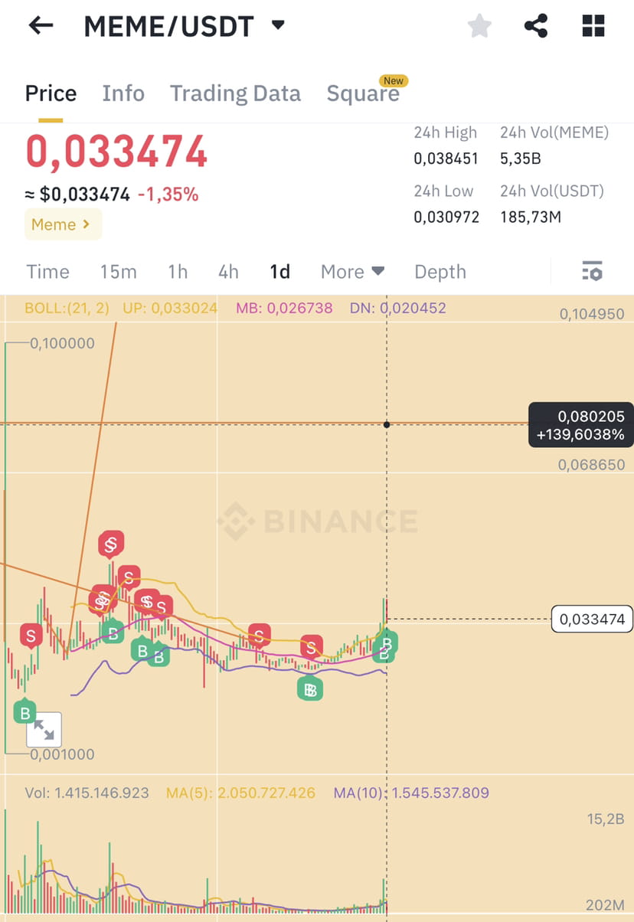This screenshot has height=922, width=634.
Task: Open the grid layout icon top right
Action: tap(592, 25)
